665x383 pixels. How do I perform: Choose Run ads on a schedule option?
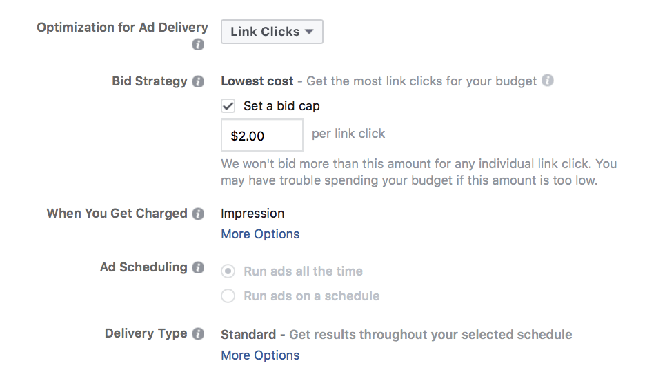228,296
